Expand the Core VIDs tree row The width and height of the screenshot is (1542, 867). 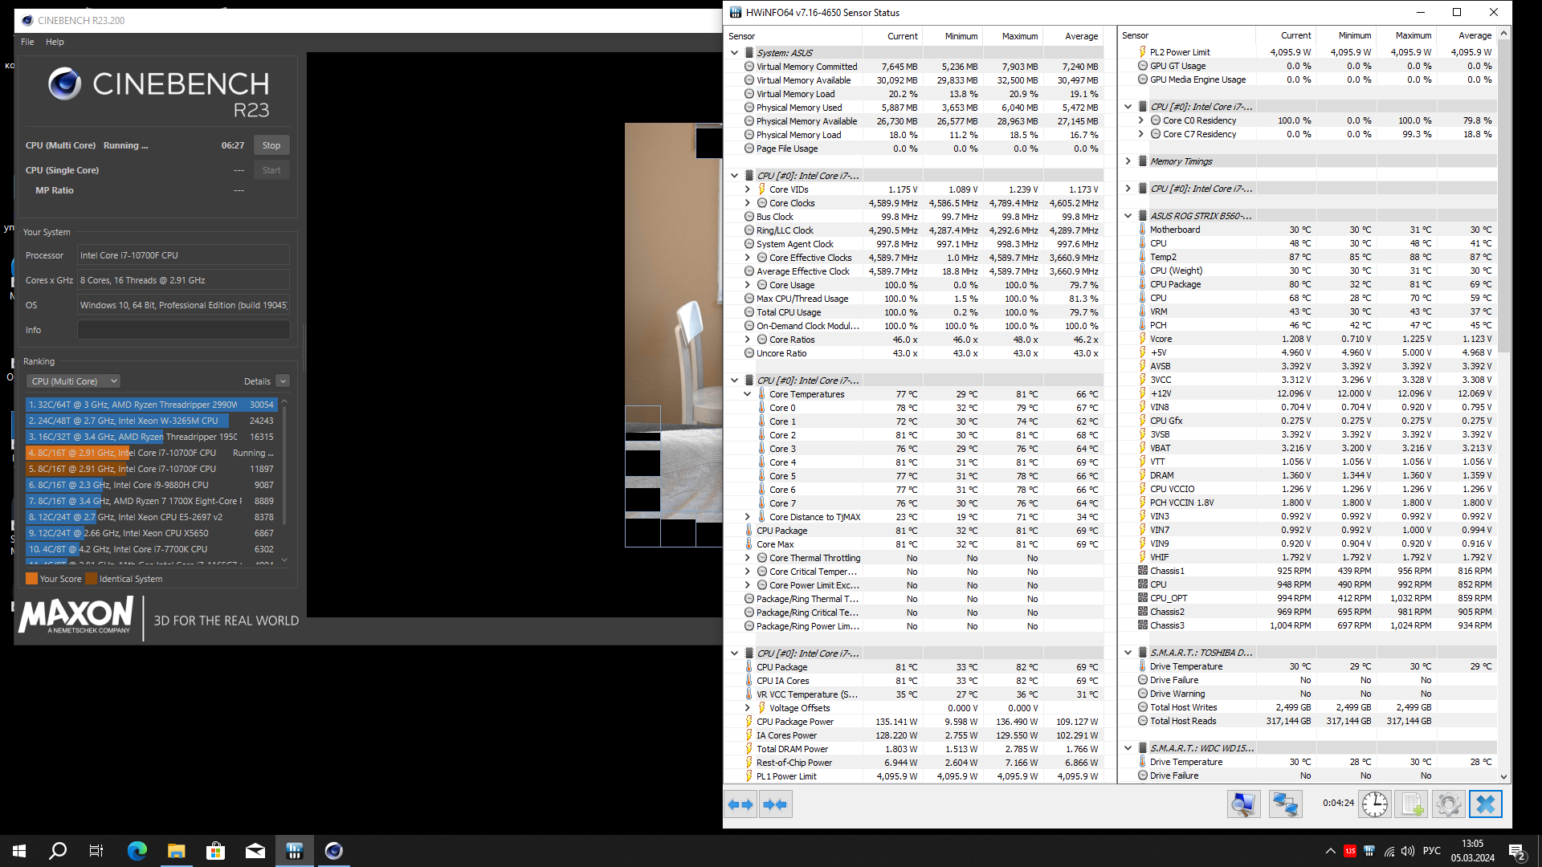(748, 189)
